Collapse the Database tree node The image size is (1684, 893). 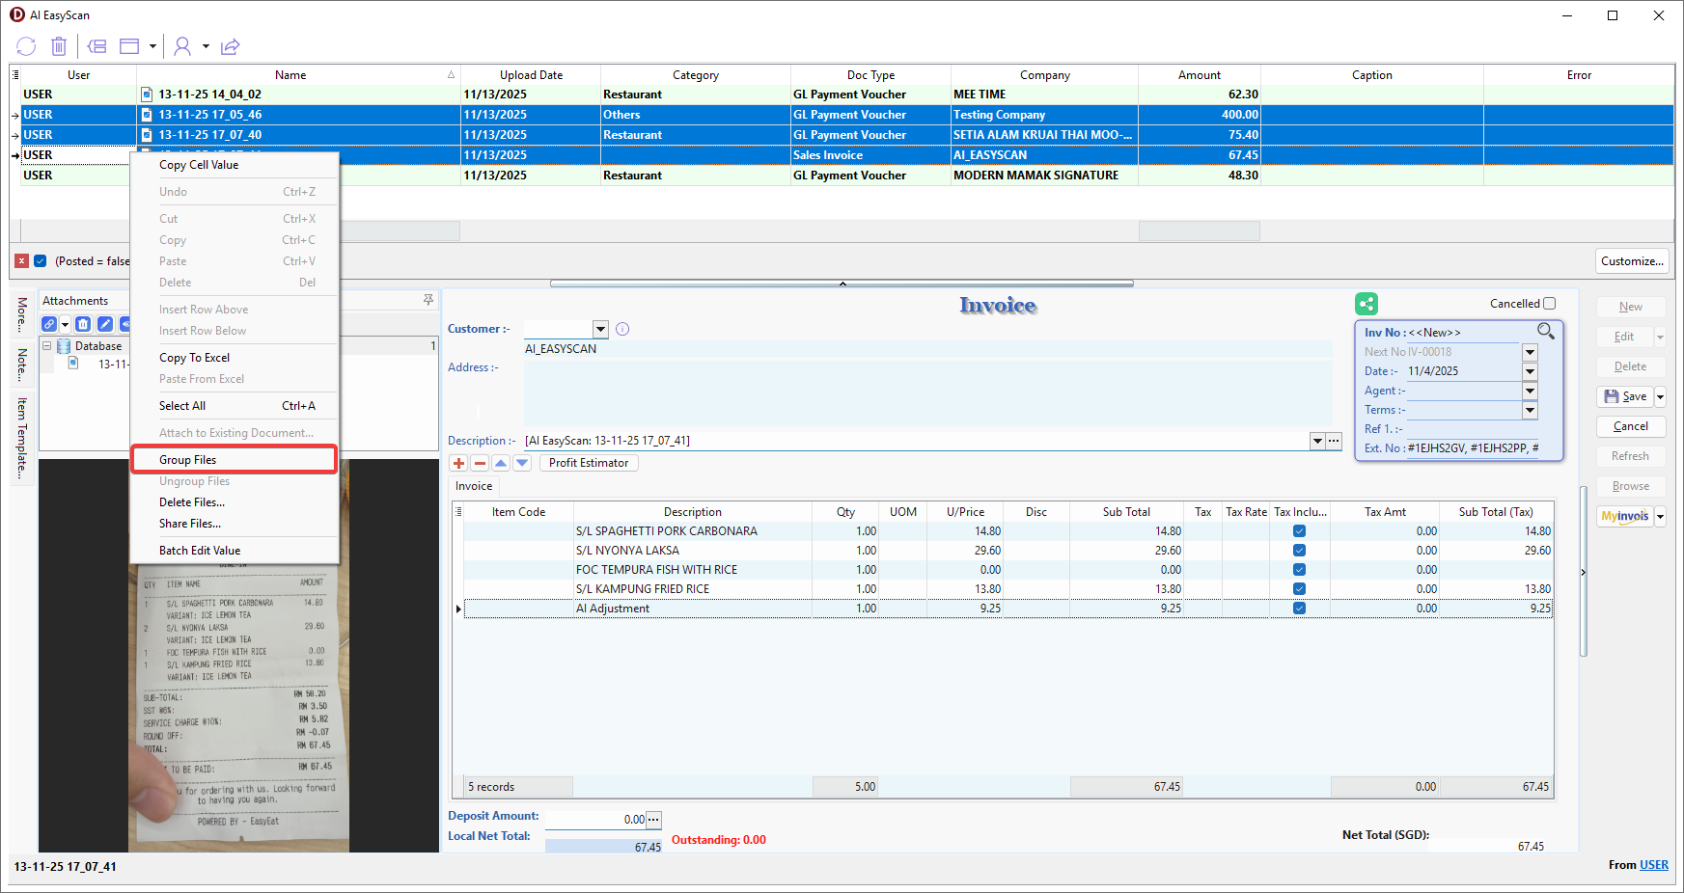(46, 346)
